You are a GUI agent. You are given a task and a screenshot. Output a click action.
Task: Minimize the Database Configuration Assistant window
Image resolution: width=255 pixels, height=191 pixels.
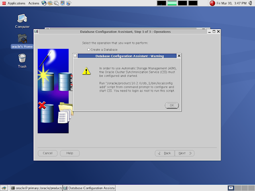pyautogui.click(x=210, y=31)
